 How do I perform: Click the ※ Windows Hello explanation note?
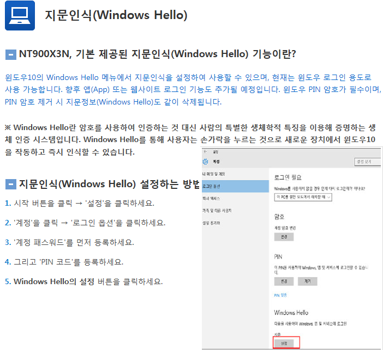coord(190,139)
